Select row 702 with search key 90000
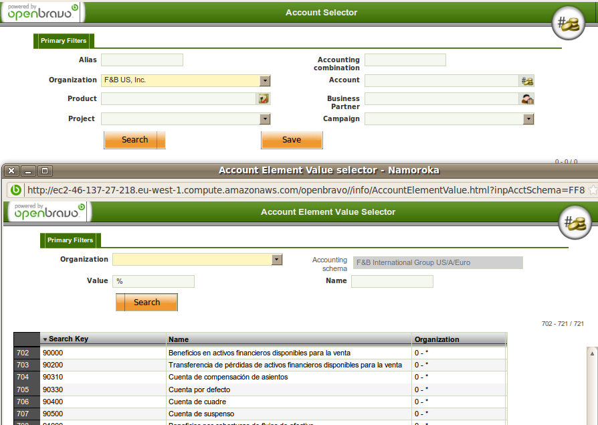 260,353
